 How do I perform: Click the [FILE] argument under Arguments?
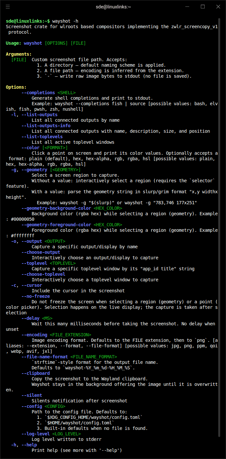[19, 60]
